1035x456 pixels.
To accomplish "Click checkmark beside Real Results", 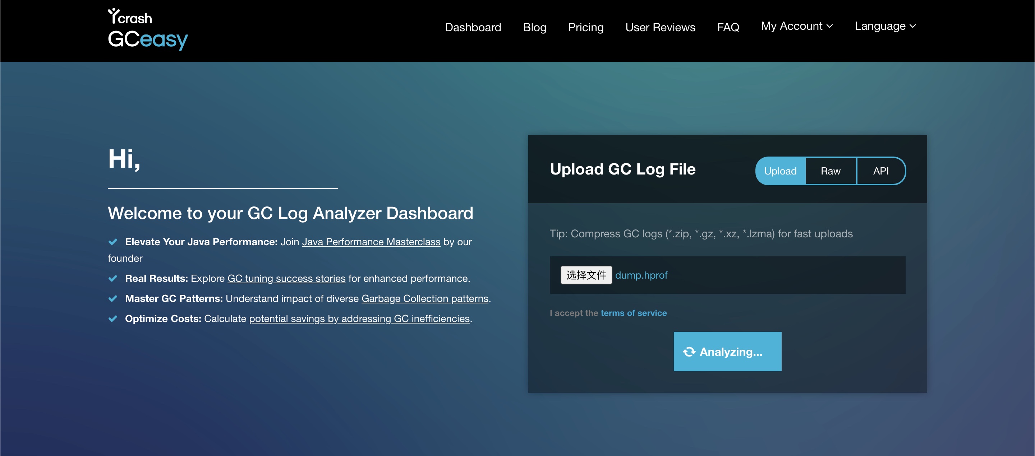I will click(x=113, y=278).
